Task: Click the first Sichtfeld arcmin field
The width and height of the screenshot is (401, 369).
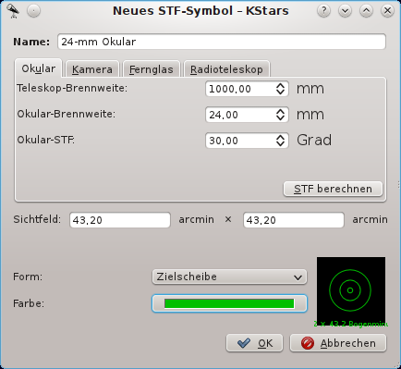Action: click(120, 220)
